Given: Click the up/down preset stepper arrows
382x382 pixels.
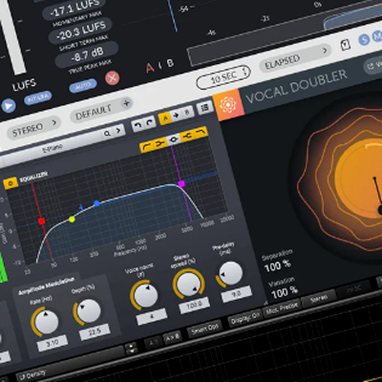Looking at the screenshot, I should pyautogui.click(x=131, y=349).
